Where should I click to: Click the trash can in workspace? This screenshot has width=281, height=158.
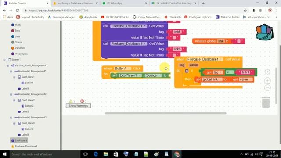pos(266,102)
